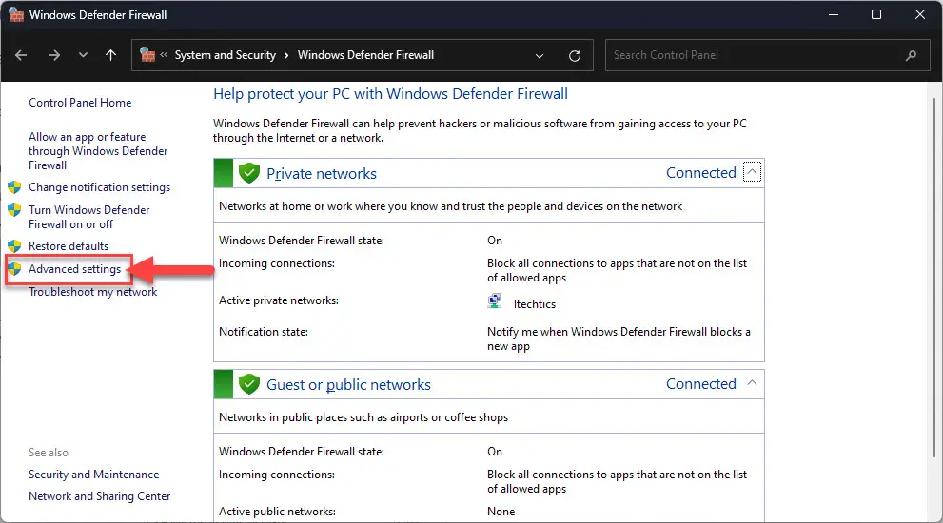Click shield icon beside Turn Firewall on or off
This screenshot has width=943, height=523.
click(x=14, y=210)
